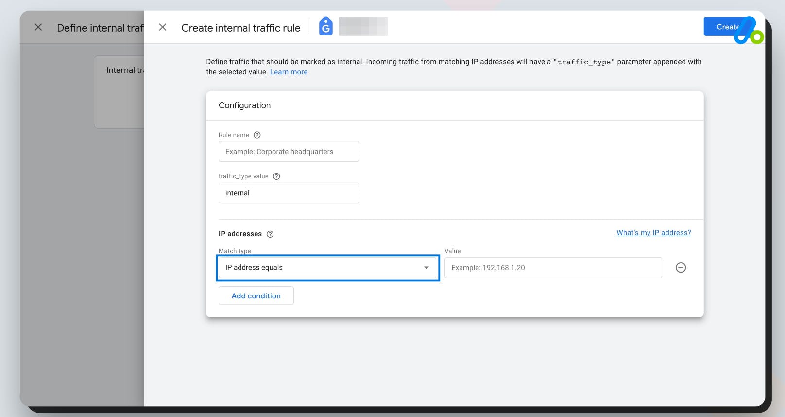Click the What's my IP address link
785x417 pixels.
653,233
